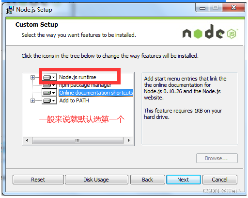Open the npm package manager feature dropdown

click(x=53, y=85)
